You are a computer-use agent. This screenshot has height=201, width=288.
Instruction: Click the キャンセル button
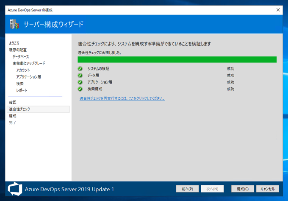point(268,189)
